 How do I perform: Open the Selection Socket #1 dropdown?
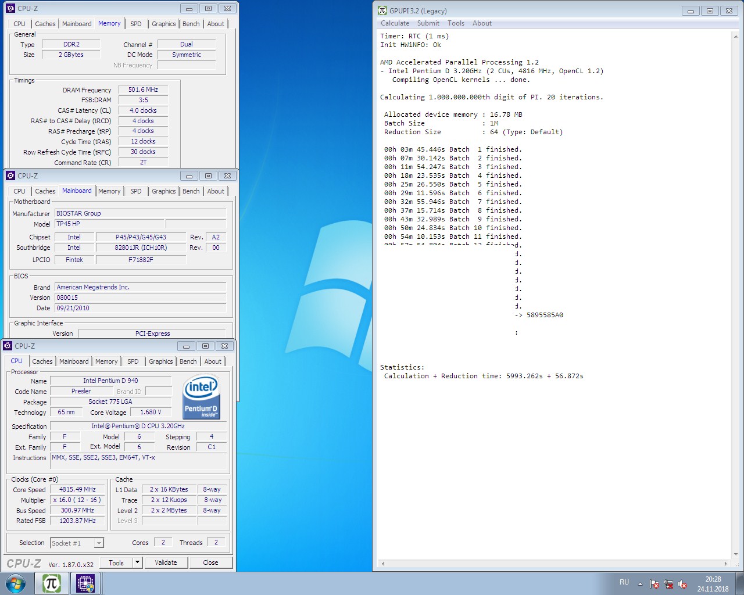click(99, 543)
